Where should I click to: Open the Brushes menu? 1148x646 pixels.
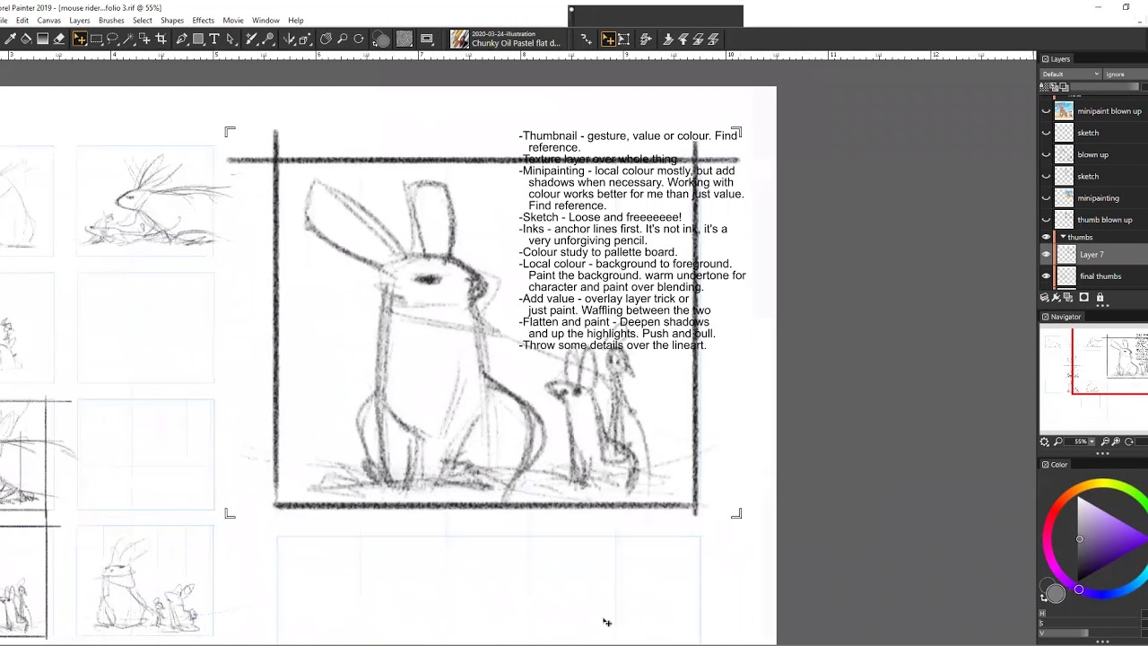(111, 20)
